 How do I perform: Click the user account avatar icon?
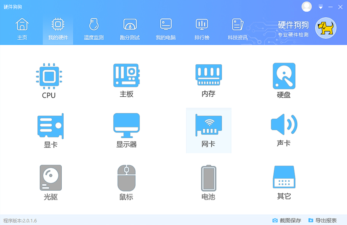pyautogui.click(x=307, y=7)
